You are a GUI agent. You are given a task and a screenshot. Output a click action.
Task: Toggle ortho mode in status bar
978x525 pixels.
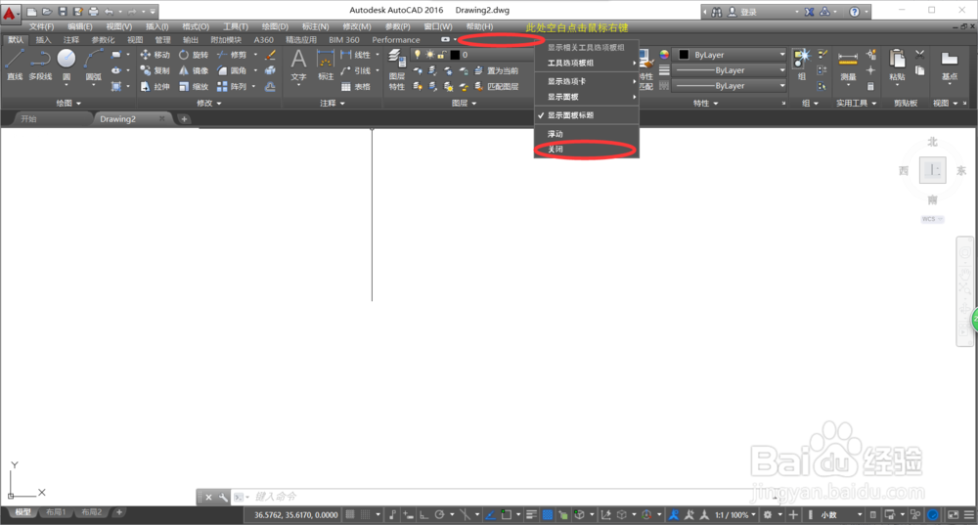pyautogui.click(x=423, y=514)
